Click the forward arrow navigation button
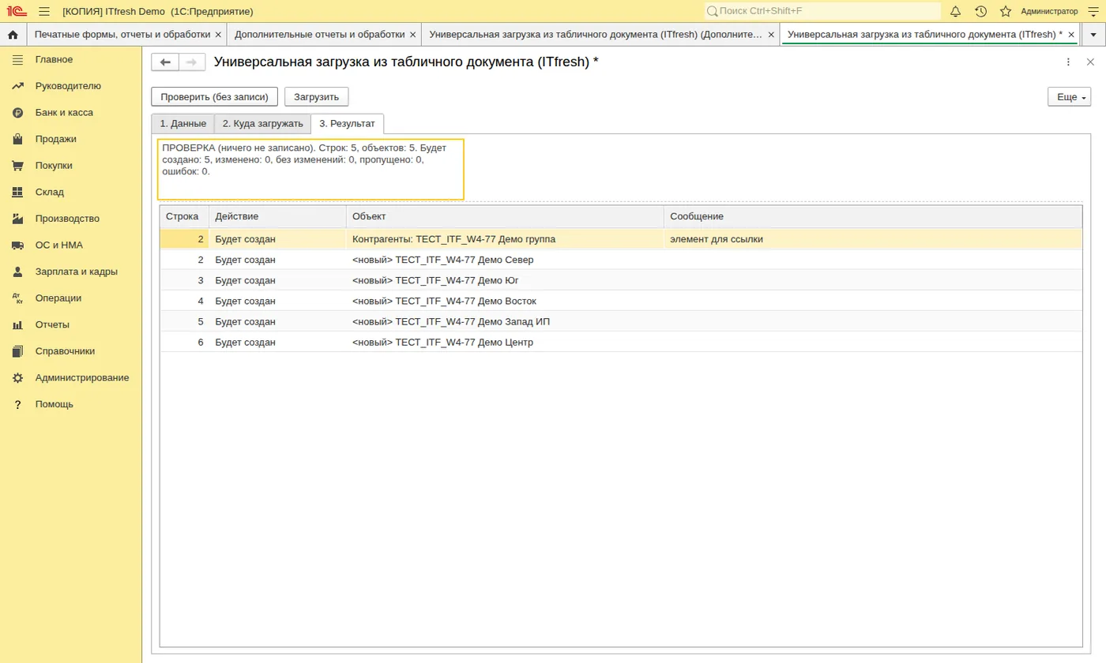The height and width of the screenshot is (663, 1106). 192,62
